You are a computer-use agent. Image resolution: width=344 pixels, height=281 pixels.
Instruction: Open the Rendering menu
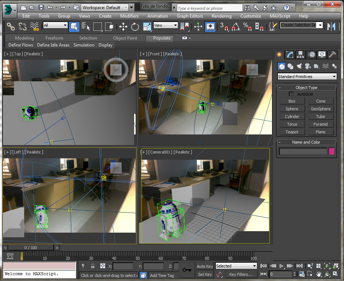(221, 16)
